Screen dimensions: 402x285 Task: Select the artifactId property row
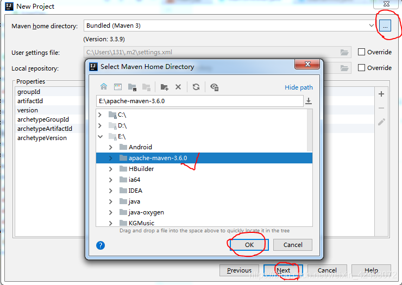pos(50,101)
